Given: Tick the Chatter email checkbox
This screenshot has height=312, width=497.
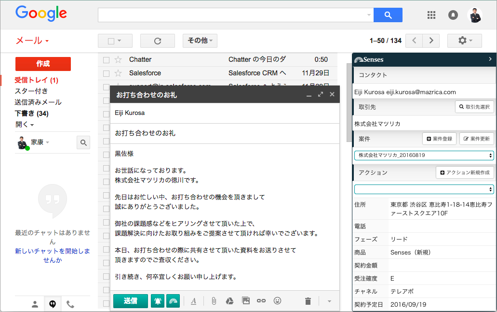Looking at the screenshot, I should point(106,60).
